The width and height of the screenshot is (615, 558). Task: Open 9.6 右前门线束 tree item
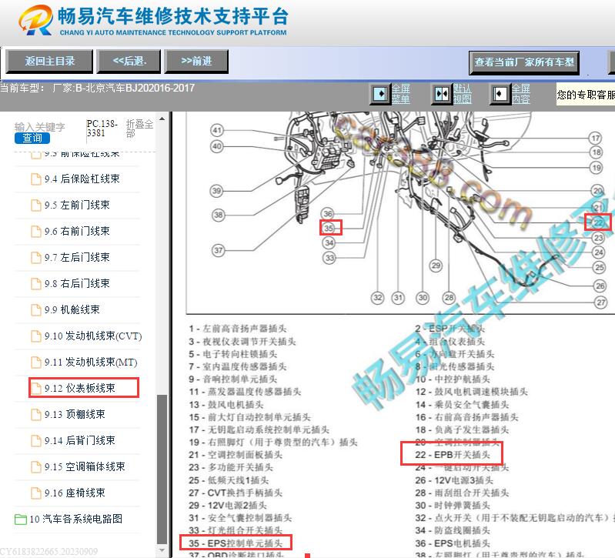pos(77,232)
